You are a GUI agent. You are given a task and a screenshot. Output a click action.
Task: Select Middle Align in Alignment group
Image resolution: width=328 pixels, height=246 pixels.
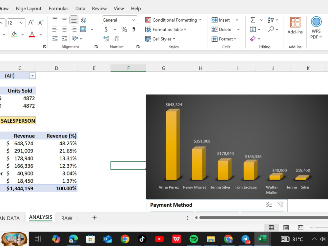point(64,20)
